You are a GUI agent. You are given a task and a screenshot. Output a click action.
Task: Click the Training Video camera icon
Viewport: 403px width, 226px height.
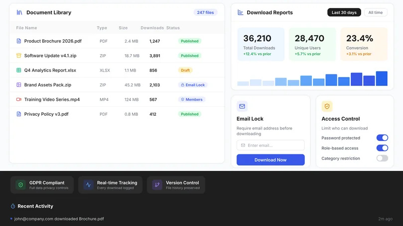pos(19,99)
